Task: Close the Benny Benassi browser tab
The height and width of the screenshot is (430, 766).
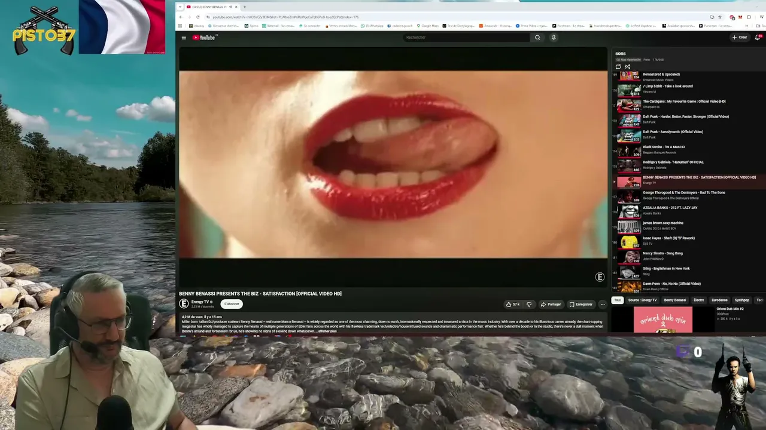Action: [236, 7]
